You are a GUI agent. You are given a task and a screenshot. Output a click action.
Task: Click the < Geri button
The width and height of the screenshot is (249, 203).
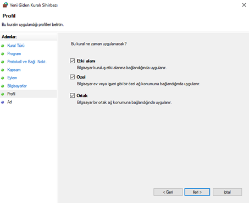pos(168,192)
